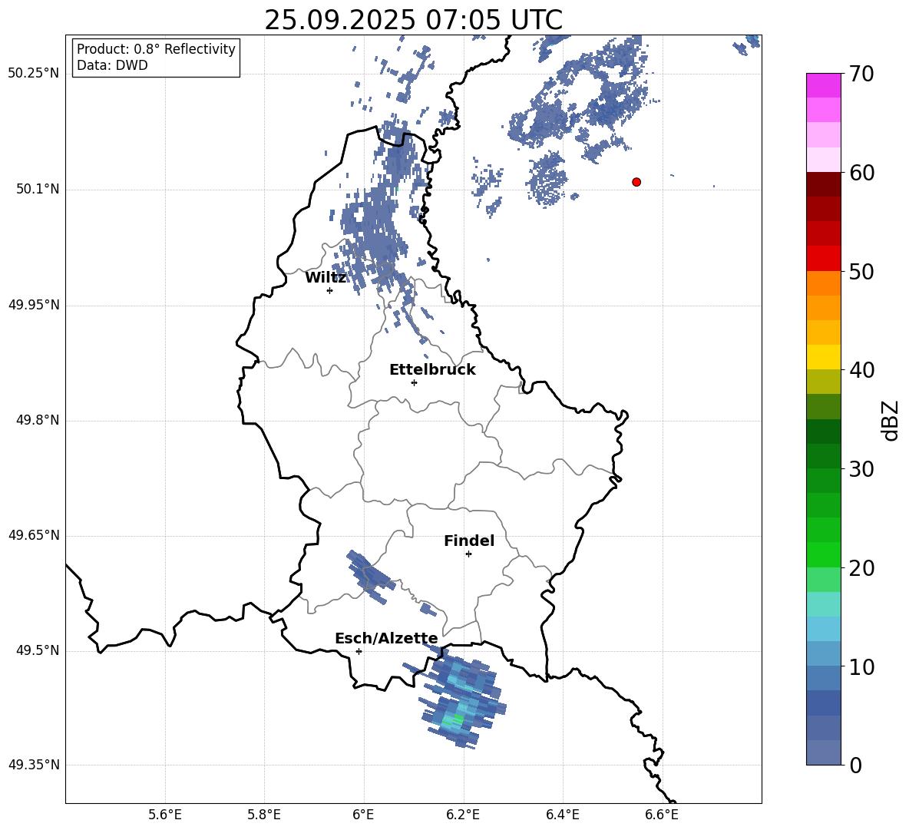
Task: Click the 30 value on the colorbar
Action: point(861,469)
